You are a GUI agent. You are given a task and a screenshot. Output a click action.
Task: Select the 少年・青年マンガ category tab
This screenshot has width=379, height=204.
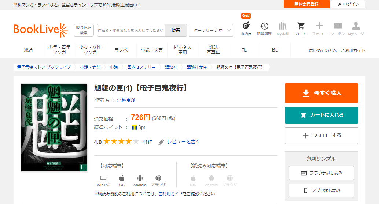point(59,50)
